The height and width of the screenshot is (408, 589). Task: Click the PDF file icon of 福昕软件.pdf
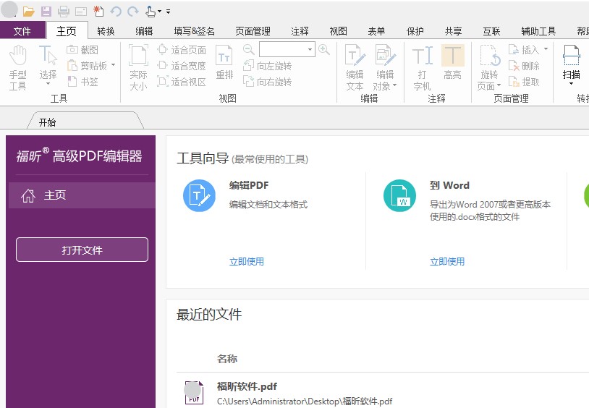point(194,393)
